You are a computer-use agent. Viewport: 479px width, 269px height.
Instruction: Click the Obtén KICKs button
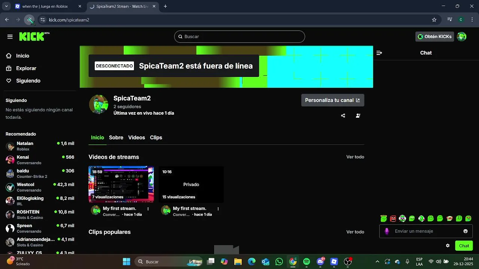pos(435,37)
